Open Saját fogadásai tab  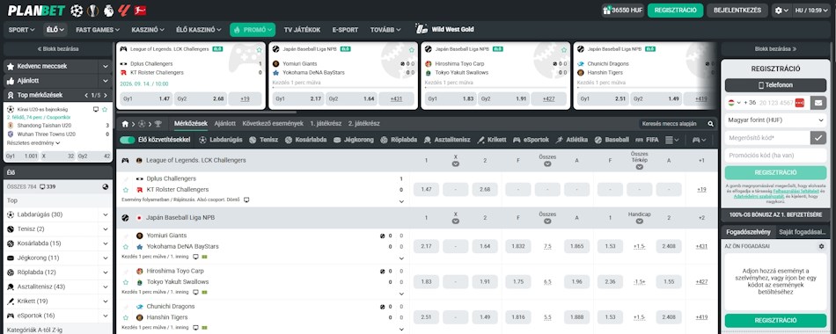tap(802, 232)
